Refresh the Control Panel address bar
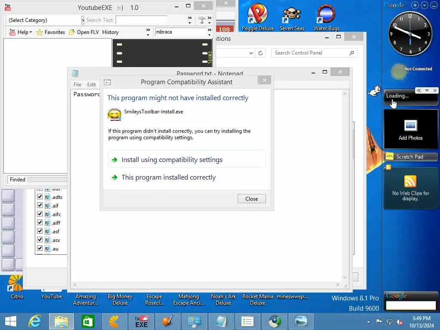This screenshot has width=440, height=330. 260,53
